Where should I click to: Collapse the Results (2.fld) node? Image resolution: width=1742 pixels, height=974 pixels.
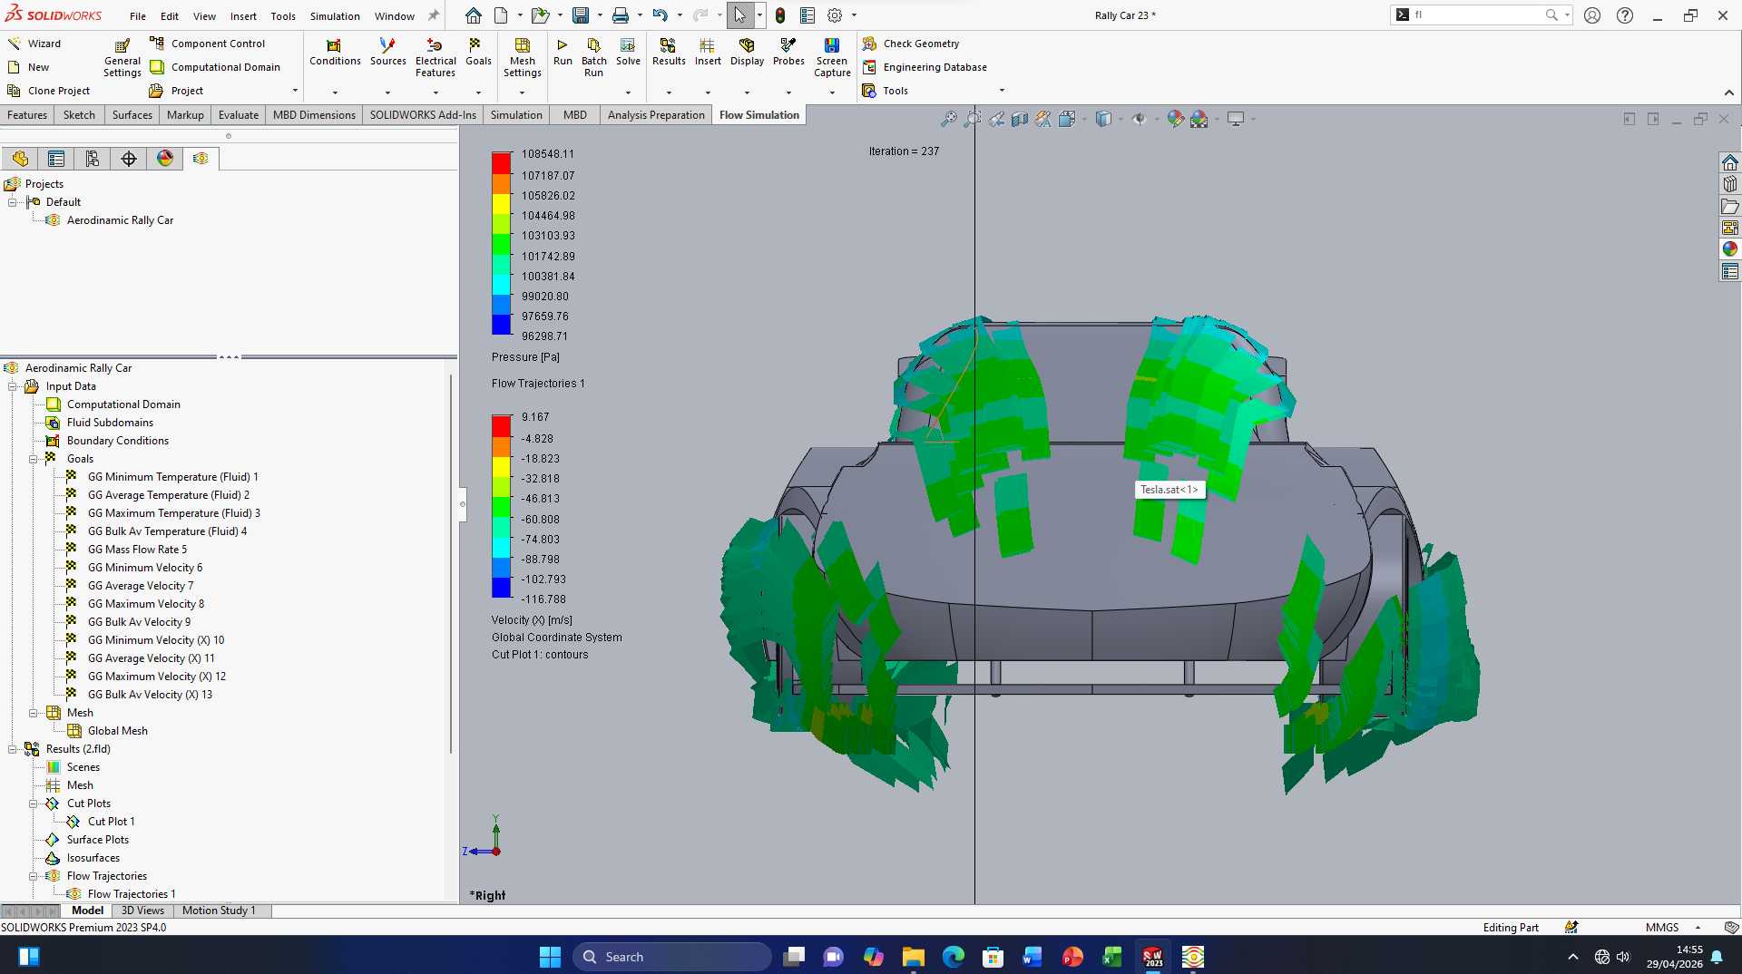point(13,749)
